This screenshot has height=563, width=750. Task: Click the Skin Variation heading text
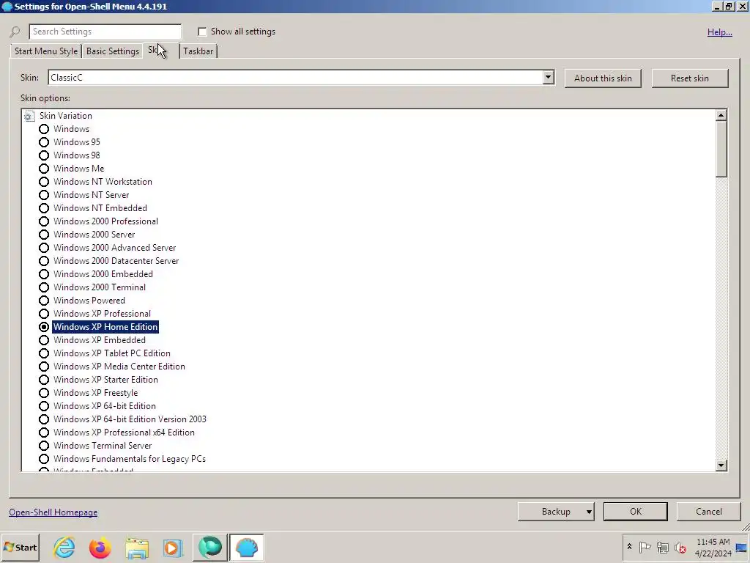pos(65,116)
